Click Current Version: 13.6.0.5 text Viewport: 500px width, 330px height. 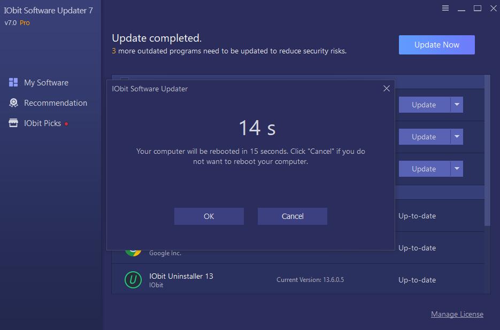310,280
